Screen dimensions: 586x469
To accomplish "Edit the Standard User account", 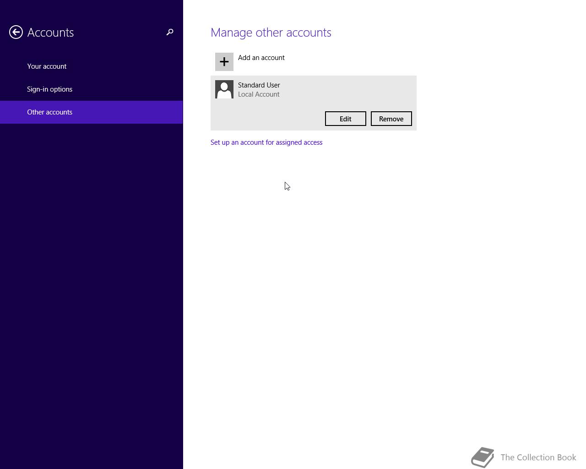I will point(346,119).
